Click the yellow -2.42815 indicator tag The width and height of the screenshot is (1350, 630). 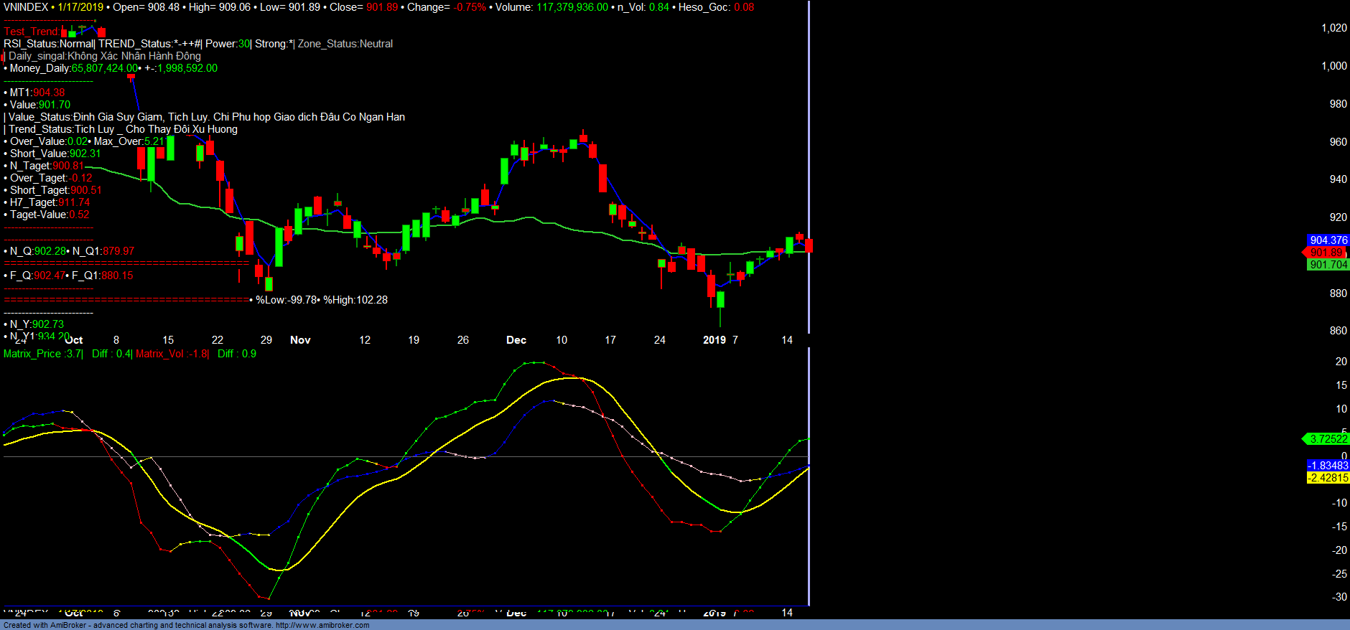(1328, 478)
